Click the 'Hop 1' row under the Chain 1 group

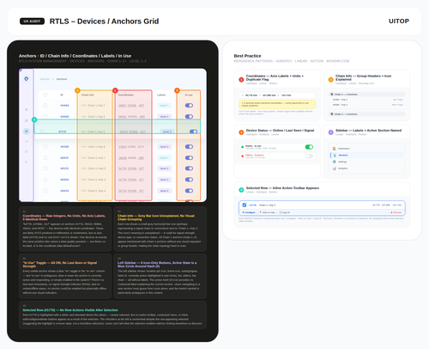tap(368, 100)
